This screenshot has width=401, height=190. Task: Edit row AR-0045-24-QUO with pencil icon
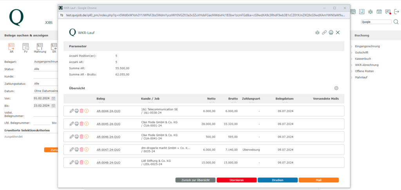(x=72, y=124)
